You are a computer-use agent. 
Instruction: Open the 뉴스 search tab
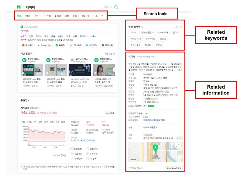[x=75, y=16]
